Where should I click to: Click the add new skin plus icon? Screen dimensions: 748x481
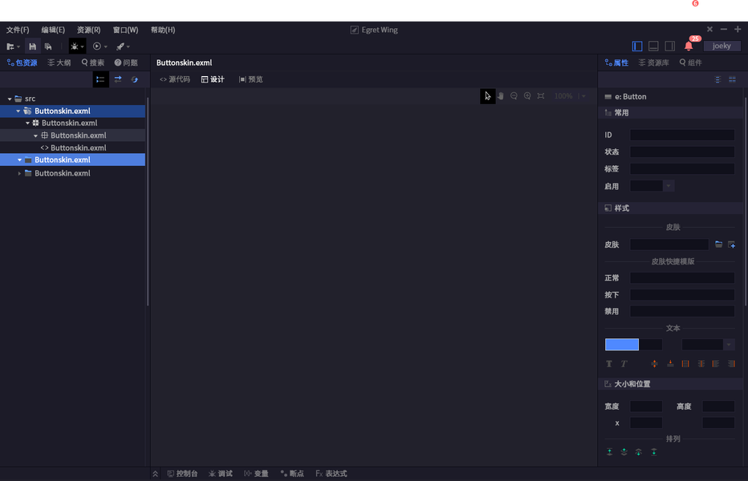[732, 245]
